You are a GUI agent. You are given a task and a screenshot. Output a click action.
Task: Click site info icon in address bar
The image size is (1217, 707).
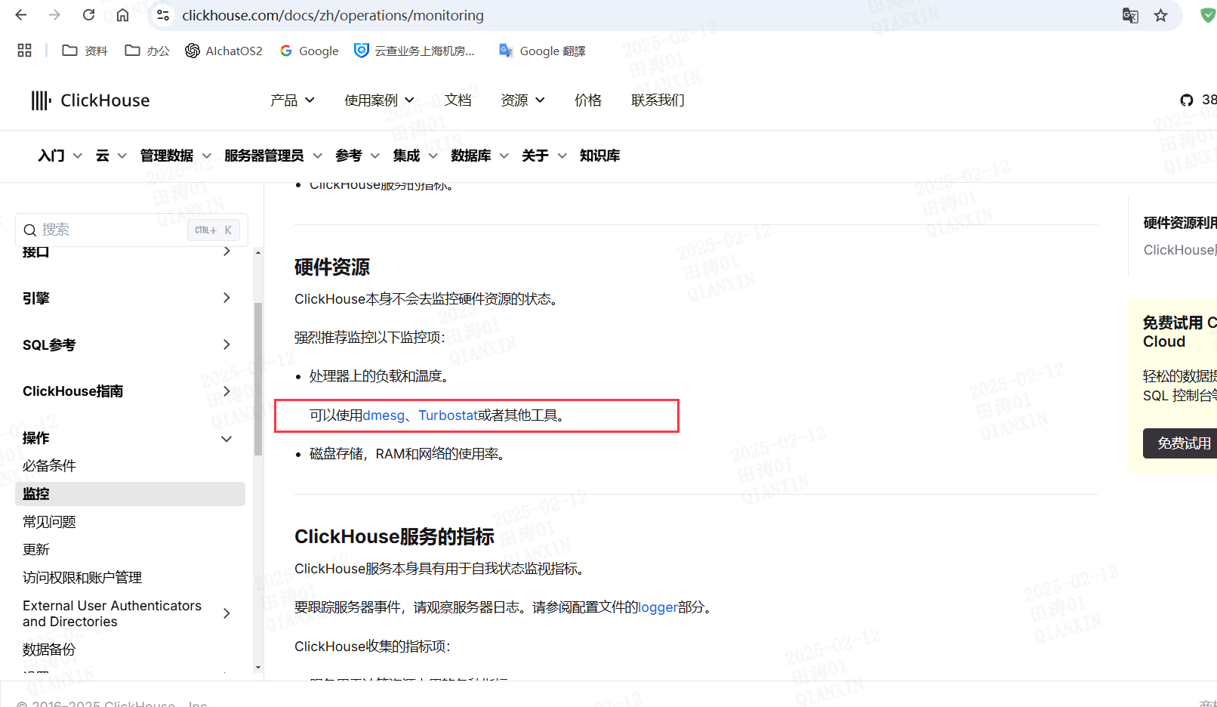tap(163, 15)
